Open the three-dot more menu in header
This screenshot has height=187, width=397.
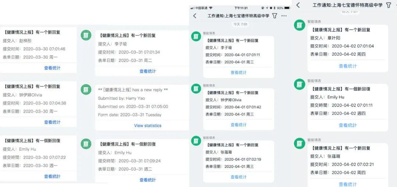coord(284,16)
